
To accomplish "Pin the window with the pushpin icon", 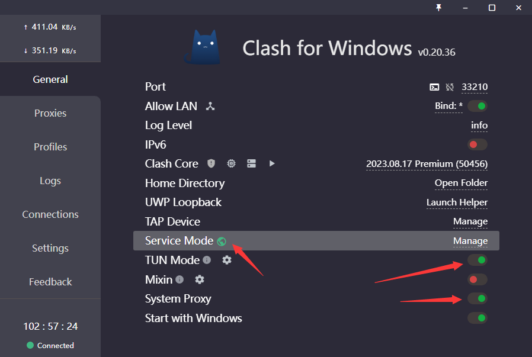I will [438, 7].
